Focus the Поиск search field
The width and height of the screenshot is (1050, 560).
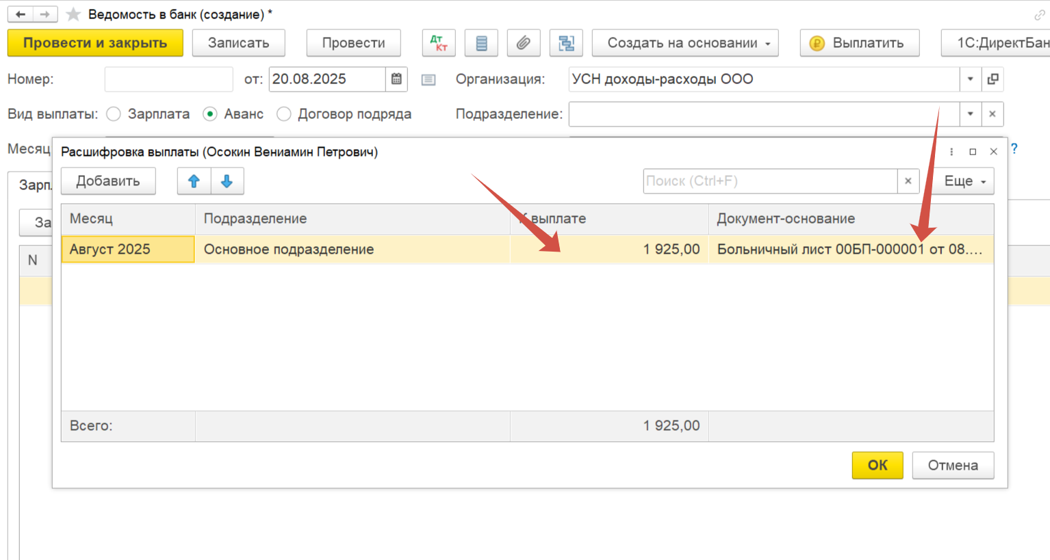point(769,181)
